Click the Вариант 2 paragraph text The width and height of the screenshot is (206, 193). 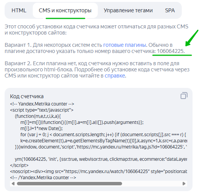97,69
